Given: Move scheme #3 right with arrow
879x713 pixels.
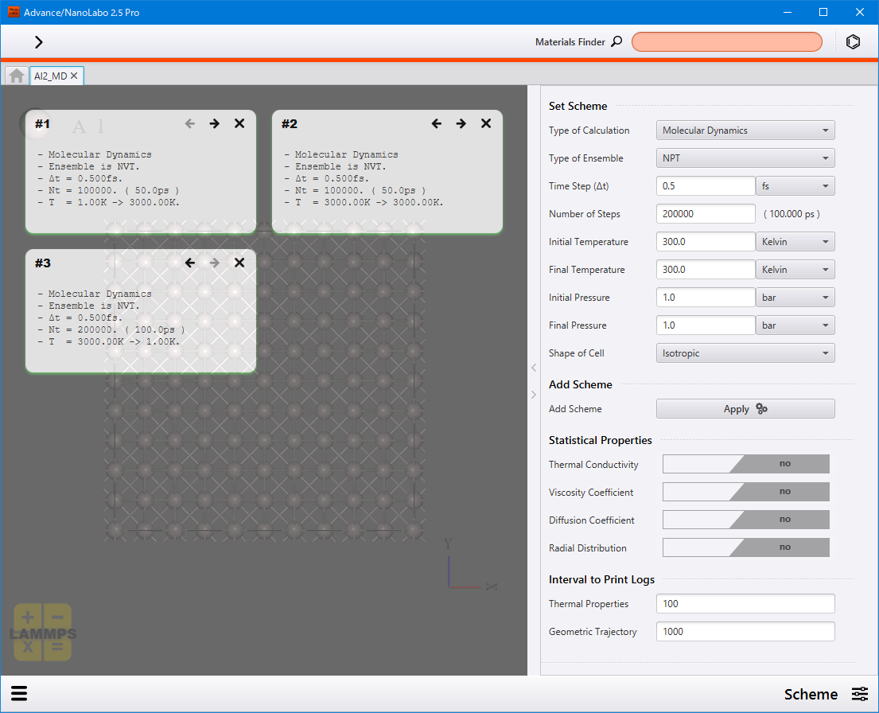Looking at the screenshot, I should click(x=214, y=263).
